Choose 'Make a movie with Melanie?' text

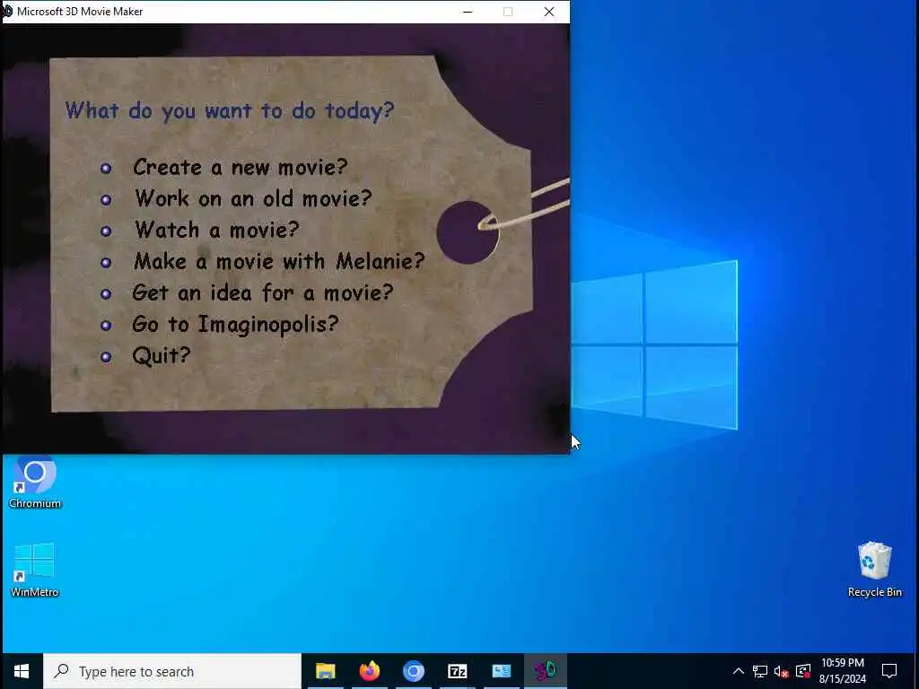point(279,261)
